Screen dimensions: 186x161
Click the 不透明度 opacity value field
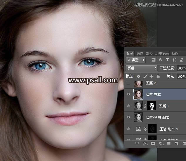(181, 68)
